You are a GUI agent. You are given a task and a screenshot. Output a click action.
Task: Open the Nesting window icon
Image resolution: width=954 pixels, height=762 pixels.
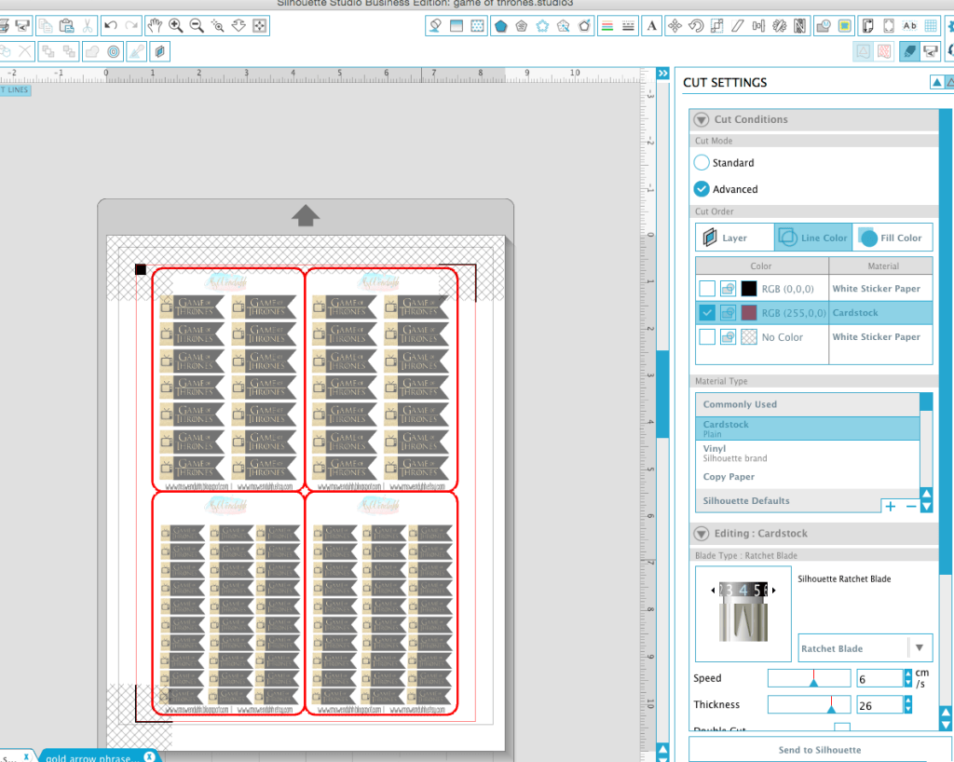point(800,25)
